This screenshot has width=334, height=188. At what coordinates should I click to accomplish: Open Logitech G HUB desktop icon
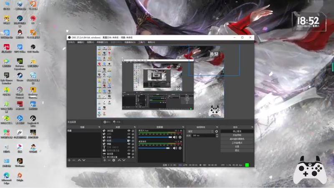(x=33, y=121)
